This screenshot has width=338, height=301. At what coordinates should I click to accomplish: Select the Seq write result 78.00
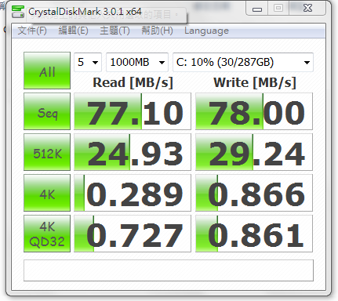point(254,111)
